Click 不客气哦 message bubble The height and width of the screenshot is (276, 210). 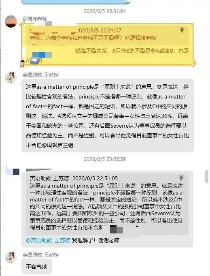click(x=36, y=267)
